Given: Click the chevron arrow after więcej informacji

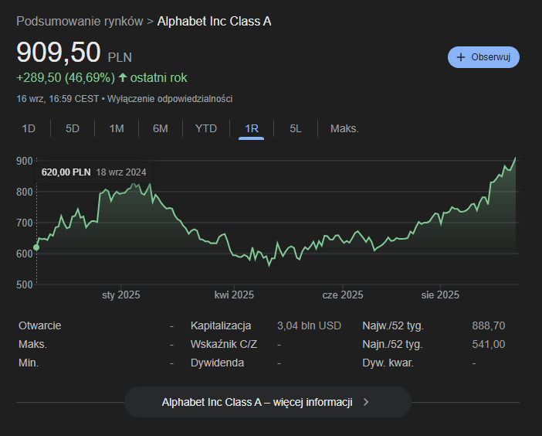Looking at the screenshot, I should (366, 403).
